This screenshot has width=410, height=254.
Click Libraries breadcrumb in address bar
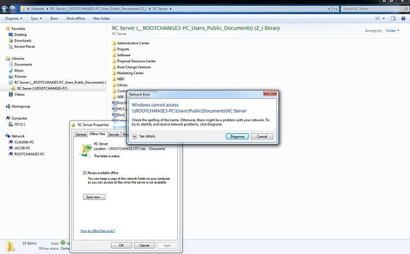coord(38,9)
